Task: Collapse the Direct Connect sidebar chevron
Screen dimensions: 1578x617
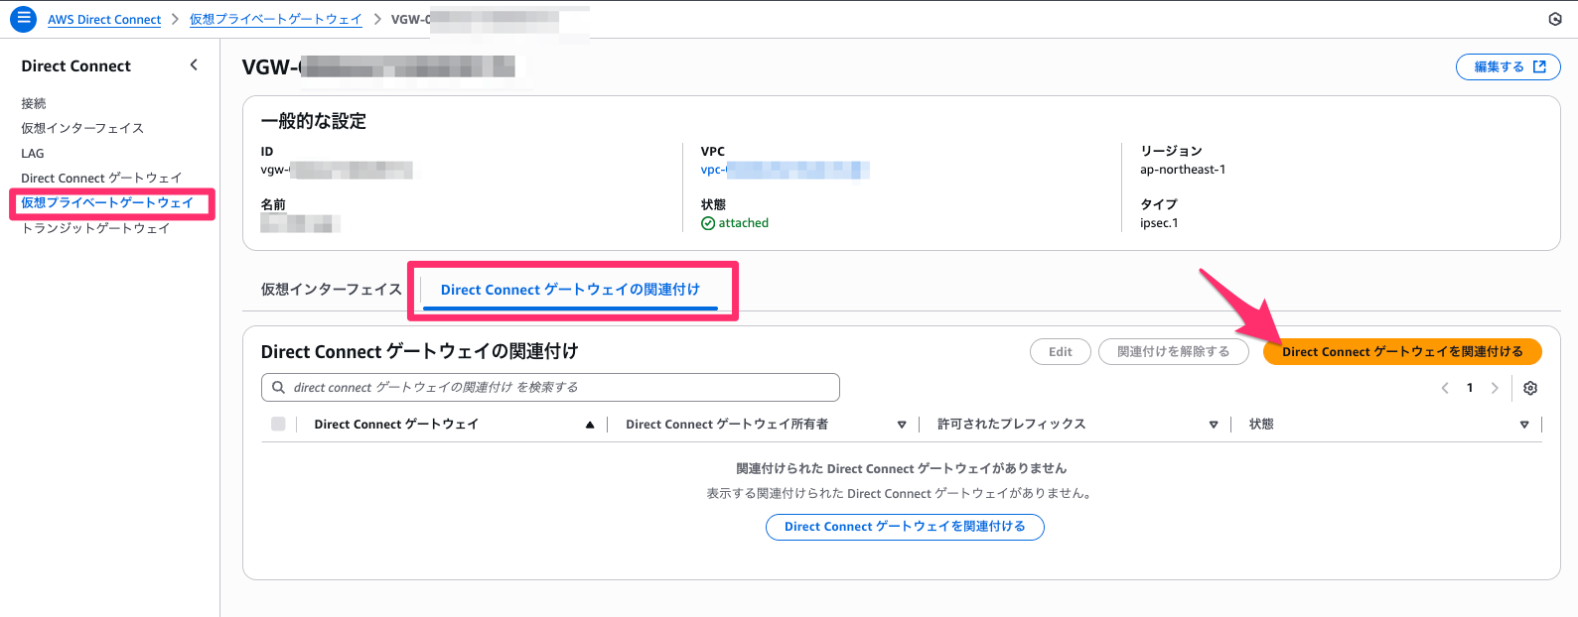Action: 194,65
